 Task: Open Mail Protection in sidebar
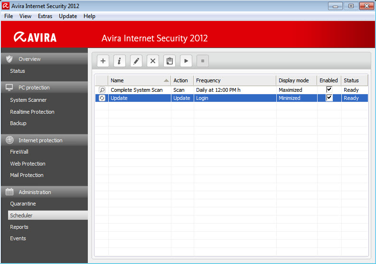click(27, 175)
